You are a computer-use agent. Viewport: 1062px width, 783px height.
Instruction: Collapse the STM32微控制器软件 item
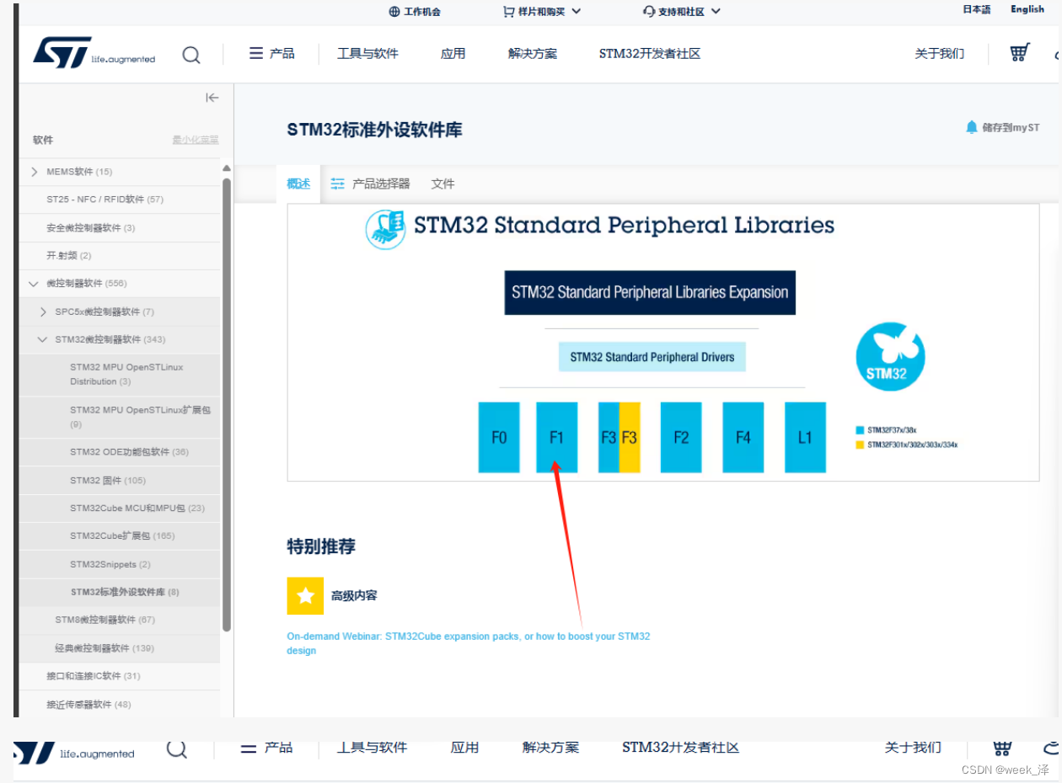tap(43, 339)
